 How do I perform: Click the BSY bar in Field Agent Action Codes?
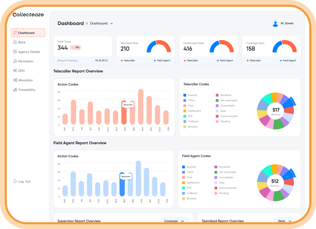[x=147, y=182]
